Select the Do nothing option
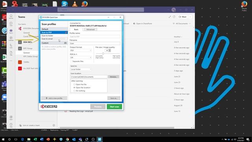This screenshot has width=252, height=142. point(74,91)
